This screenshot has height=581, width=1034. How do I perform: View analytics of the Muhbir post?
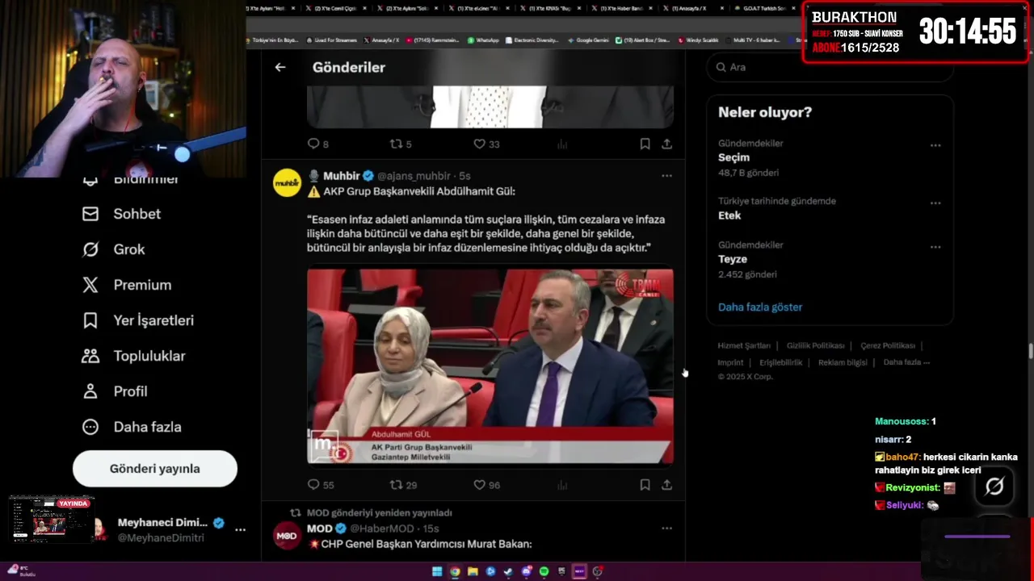tap(562, 485)
